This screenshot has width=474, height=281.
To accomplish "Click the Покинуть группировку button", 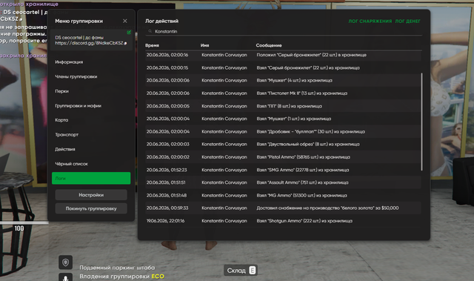I will 91,208.
